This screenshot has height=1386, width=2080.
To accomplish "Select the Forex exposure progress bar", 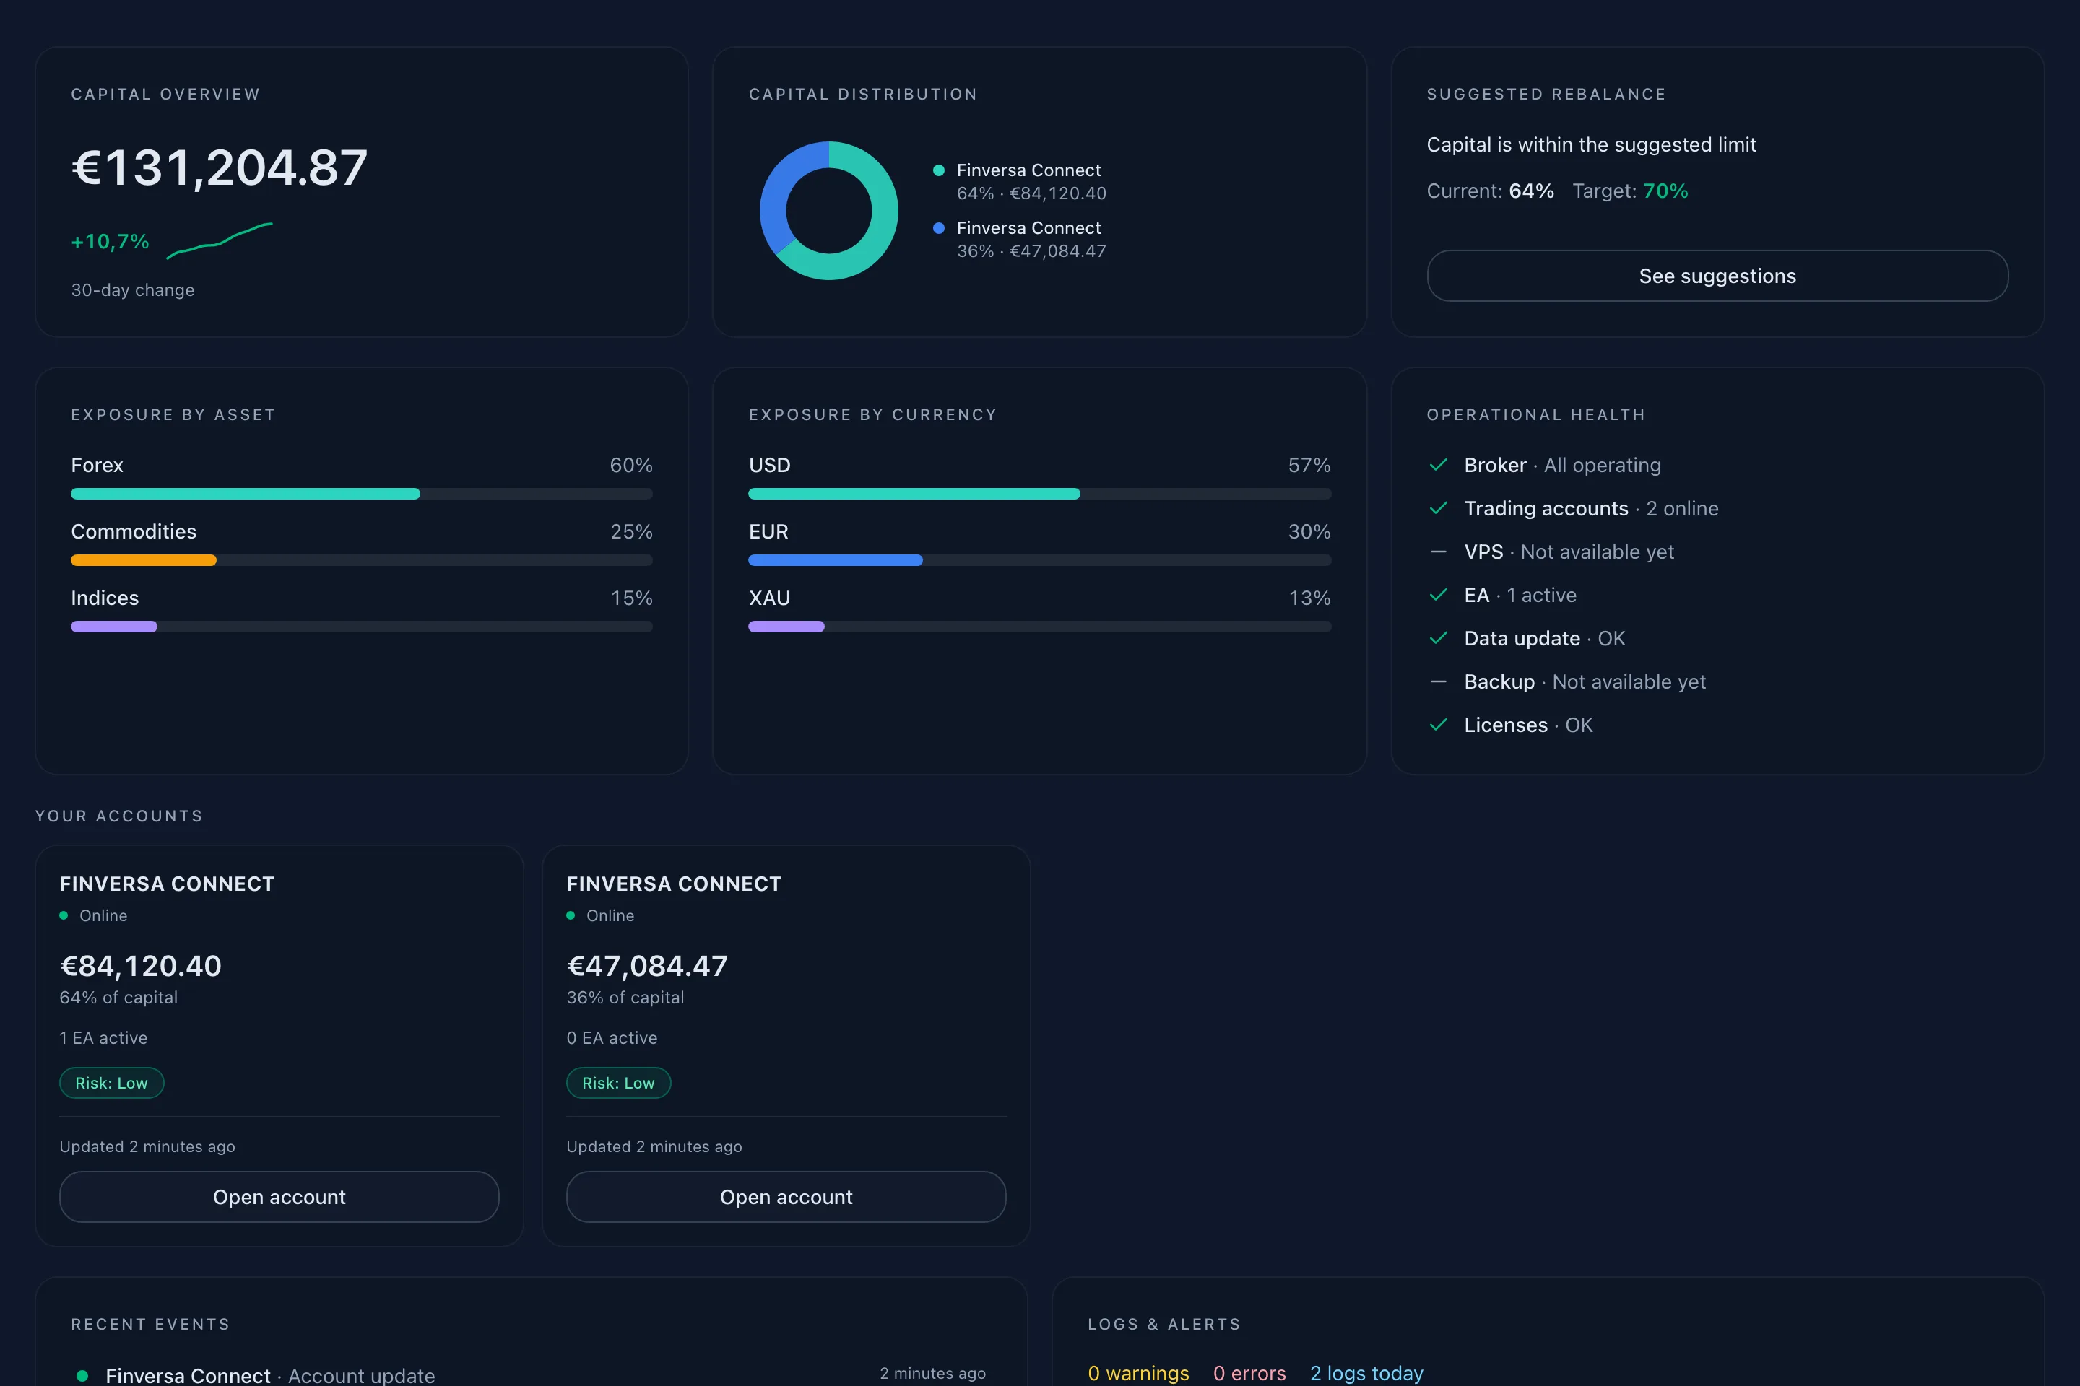I will tap(362, 494).
